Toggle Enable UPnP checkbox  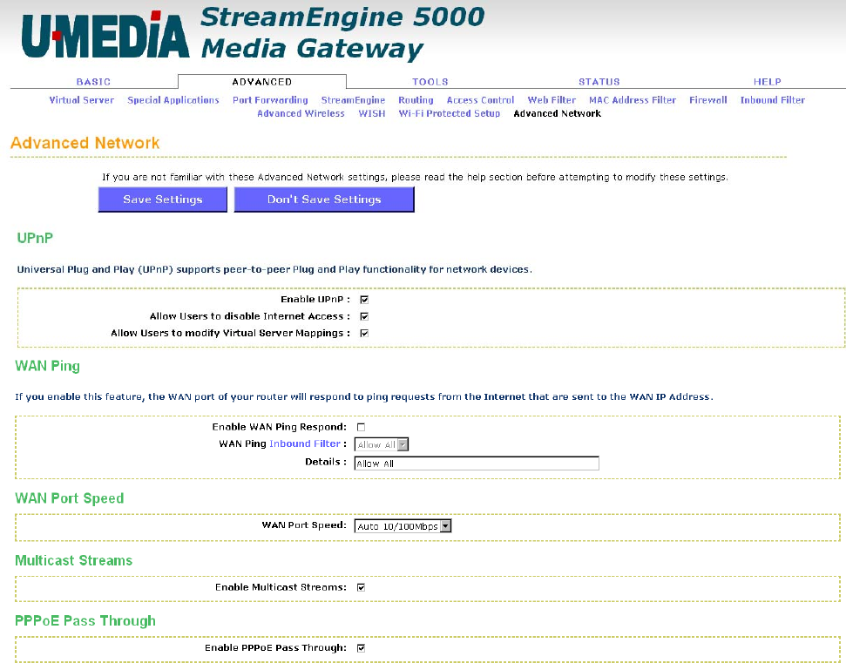pos(364,300)
